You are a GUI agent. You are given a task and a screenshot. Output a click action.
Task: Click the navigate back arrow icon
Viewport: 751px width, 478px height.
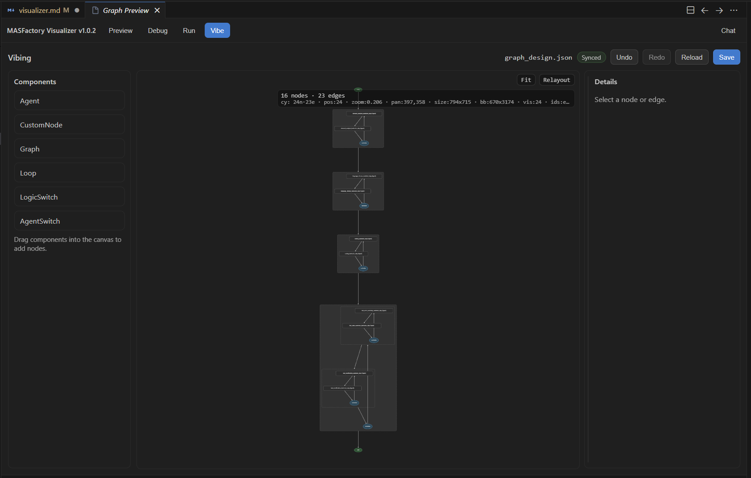pyautogui.click(x=705, y=10)
